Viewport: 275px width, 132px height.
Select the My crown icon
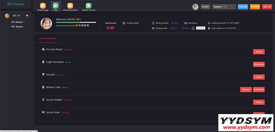click(56, 6)
